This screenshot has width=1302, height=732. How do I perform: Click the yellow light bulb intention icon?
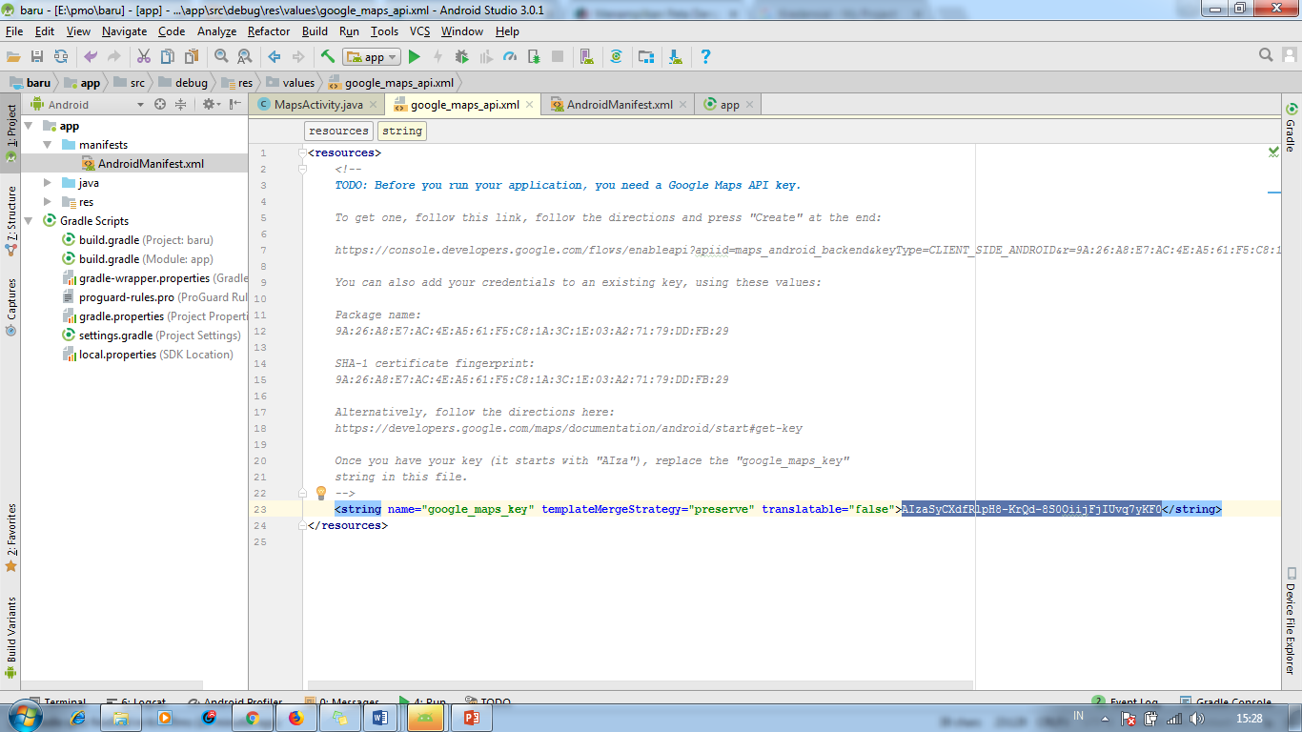point(321,493)
